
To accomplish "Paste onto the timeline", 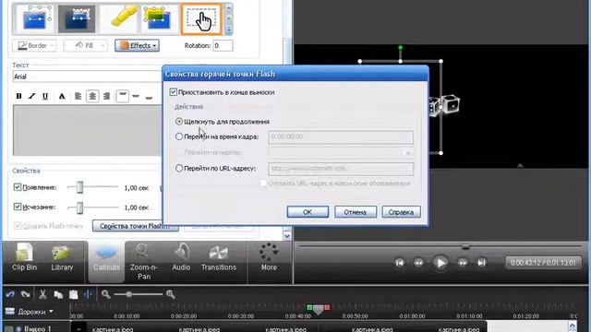I will 74,294.
